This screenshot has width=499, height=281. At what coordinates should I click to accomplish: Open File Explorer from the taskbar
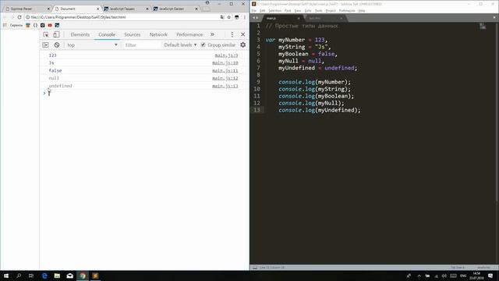pos(57,276)
